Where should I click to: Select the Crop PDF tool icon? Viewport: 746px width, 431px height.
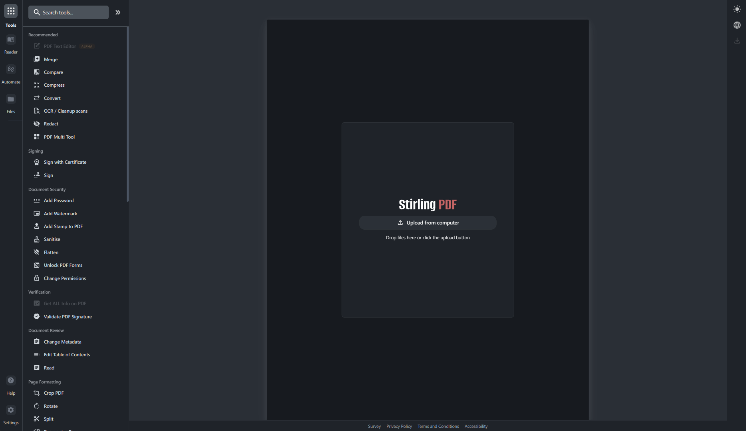point(37,393)
